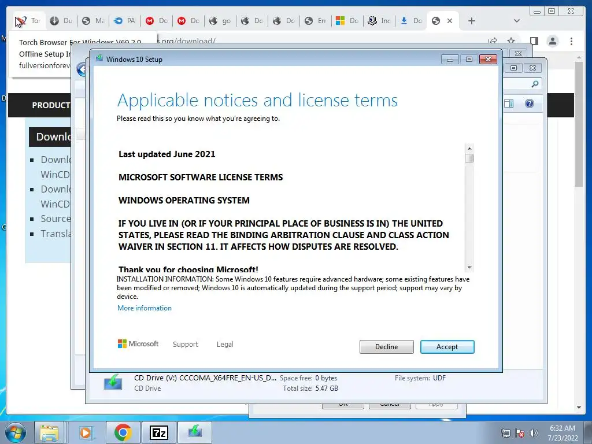Switch to the Torch Browser tab
592x444 pixels.
[29, 21]
